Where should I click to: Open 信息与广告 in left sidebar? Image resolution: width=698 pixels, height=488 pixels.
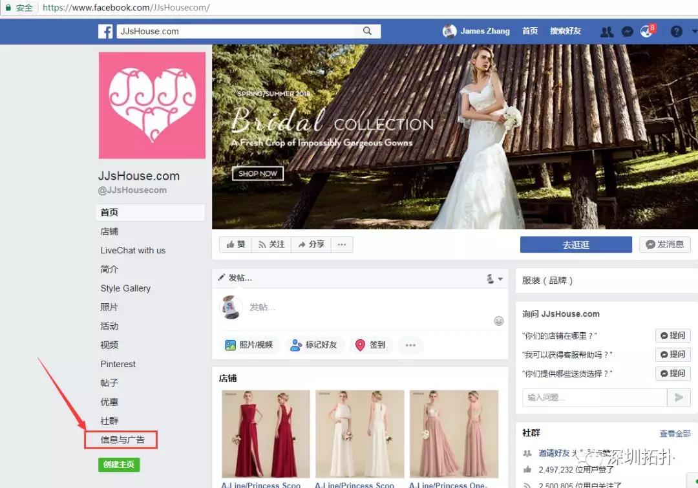122,440
